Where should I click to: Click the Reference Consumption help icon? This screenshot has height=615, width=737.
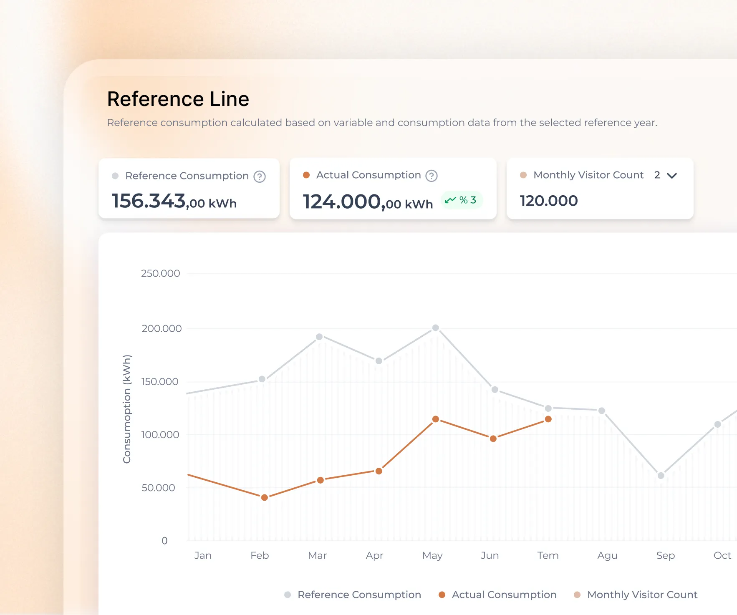260,176
